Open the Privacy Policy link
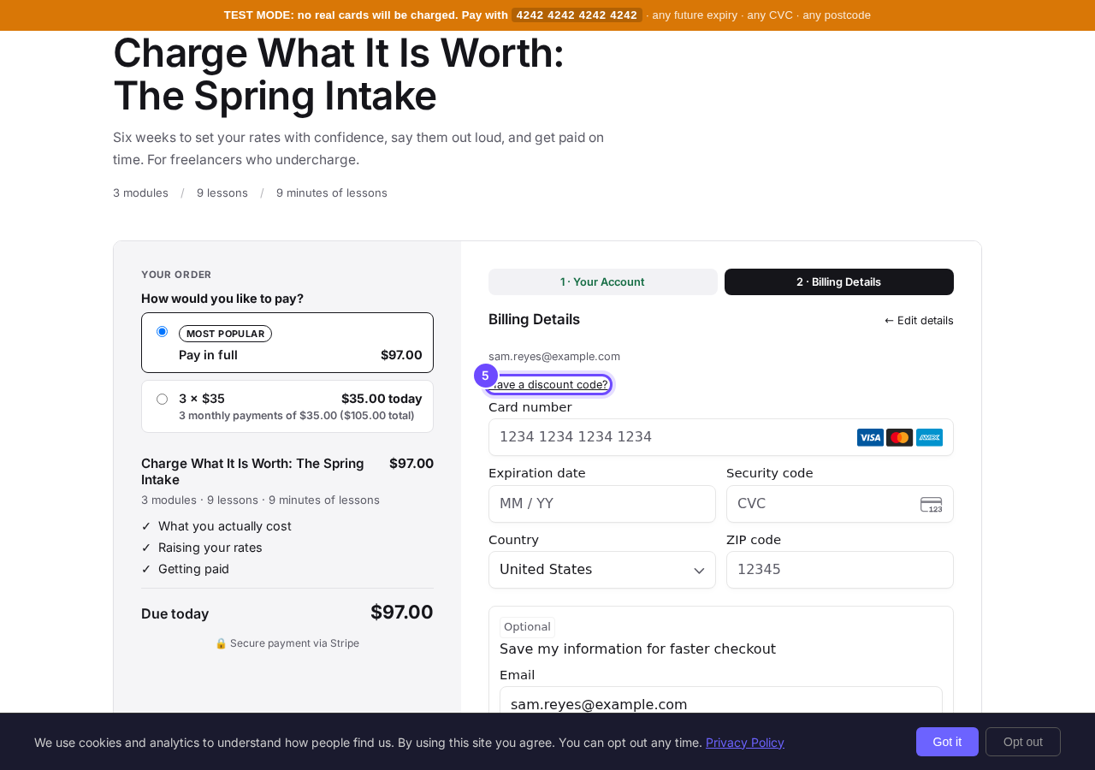This screenshot has height=770, width=1095. 745,743
